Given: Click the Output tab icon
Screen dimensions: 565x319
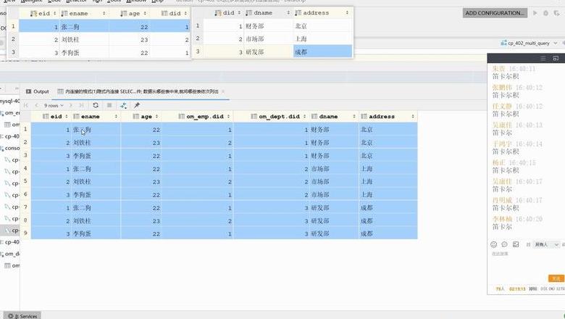Looking at the screenshot, I should click(x=28, y=91).
